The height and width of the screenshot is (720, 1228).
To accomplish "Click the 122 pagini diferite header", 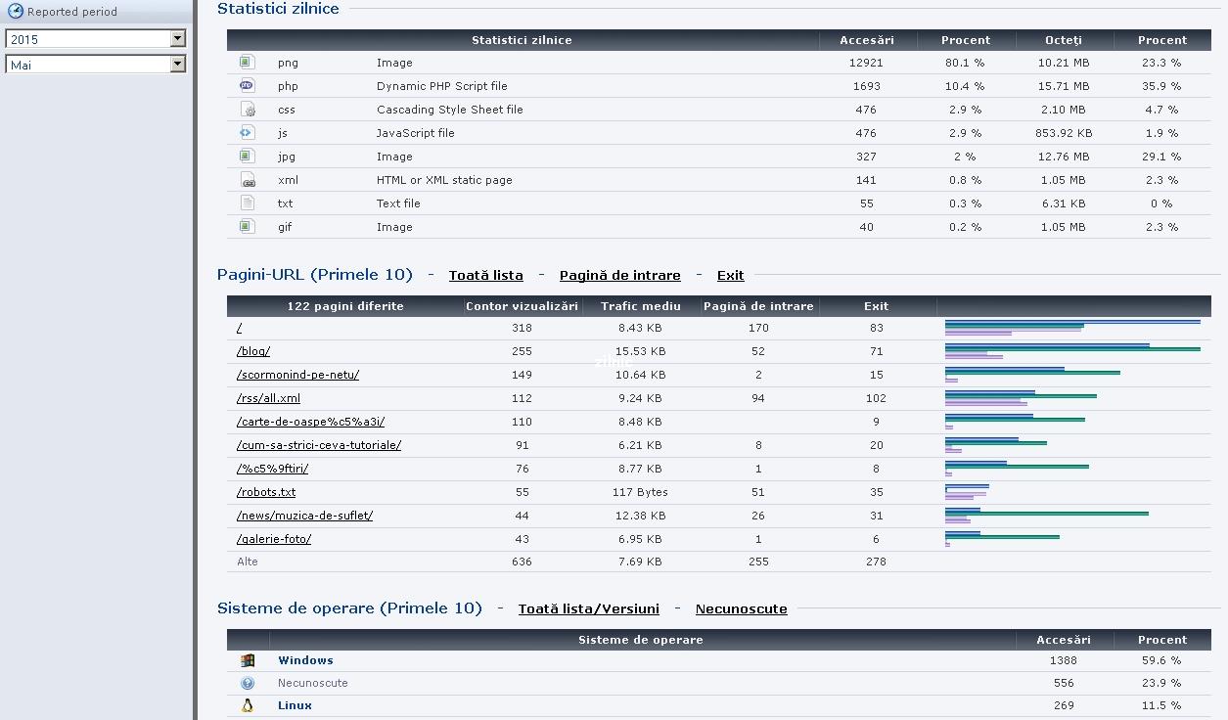I will click(x=345, y=306).
